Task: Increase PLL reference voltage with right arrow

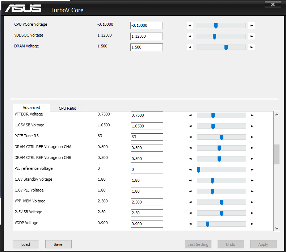Action: click(x=252, y=170)
